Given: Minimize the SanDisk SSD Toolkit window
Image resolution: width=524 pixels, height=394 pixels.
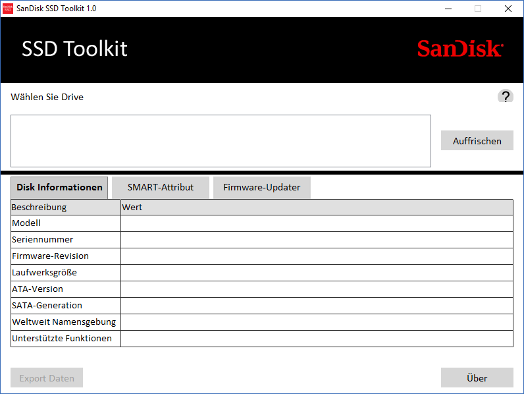Looking at the screenshot, I should [448, 9].
